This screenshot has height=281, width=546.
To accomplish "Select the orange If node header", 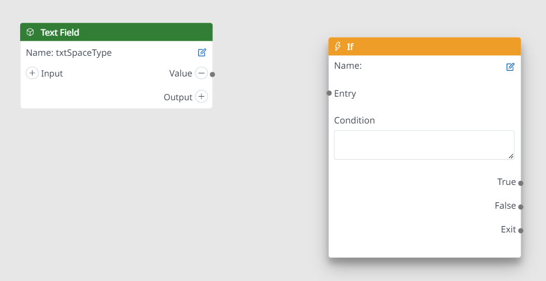I will (424, 46).
